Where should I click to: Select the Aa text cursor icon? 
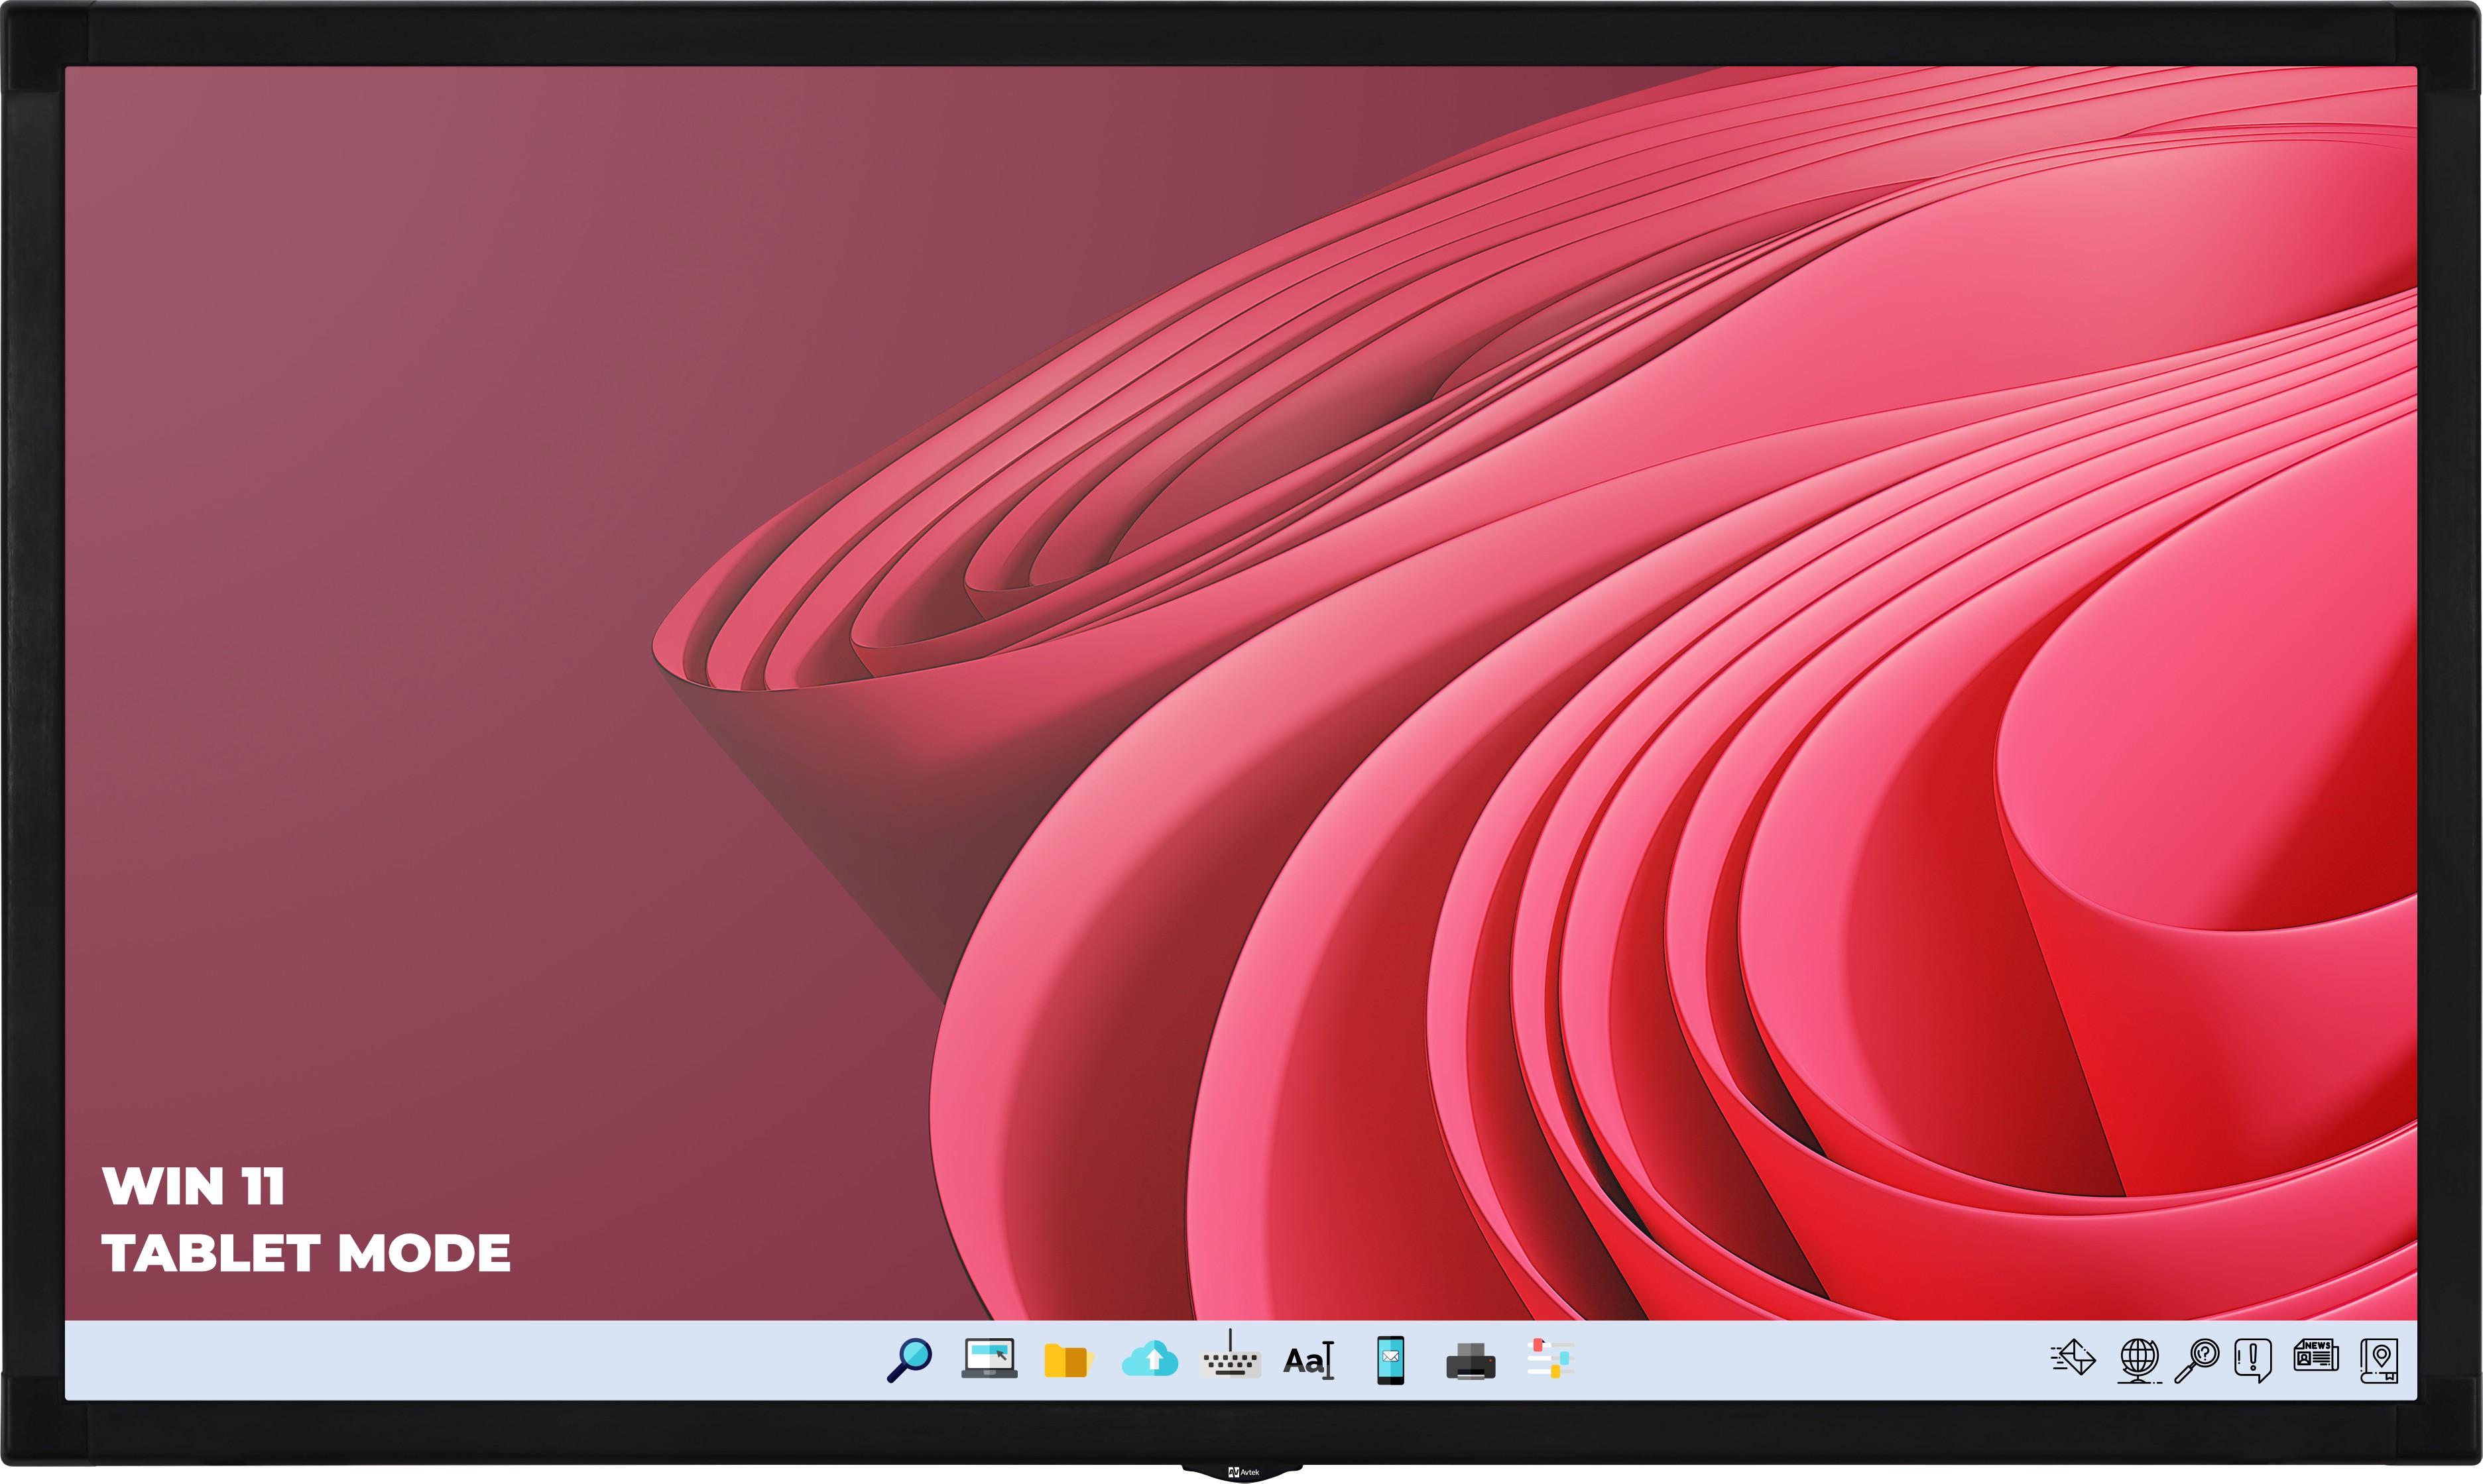(x=1308, y=1361)
